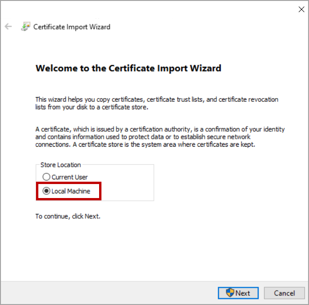The width and height of the screenshot is (309, 305).
Task: Click the 'Store Location' group label
Action: click(60, 165)
